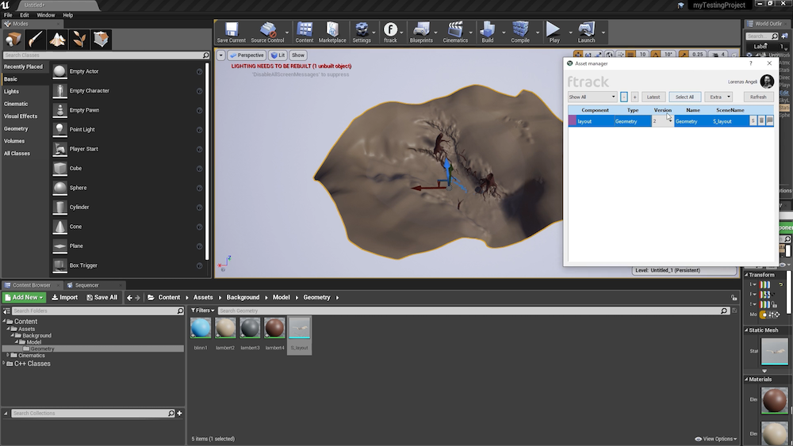The image size is (793, 446).
Task: Click the Asset manager help question mark
Action: (750, 63)
